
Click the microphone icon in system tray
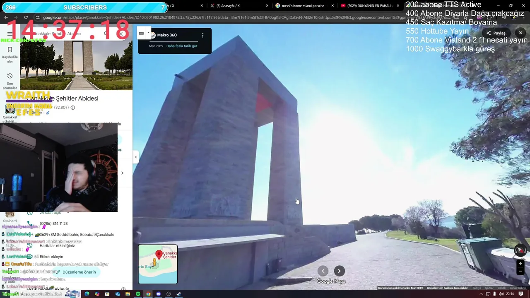pos(495,294)
